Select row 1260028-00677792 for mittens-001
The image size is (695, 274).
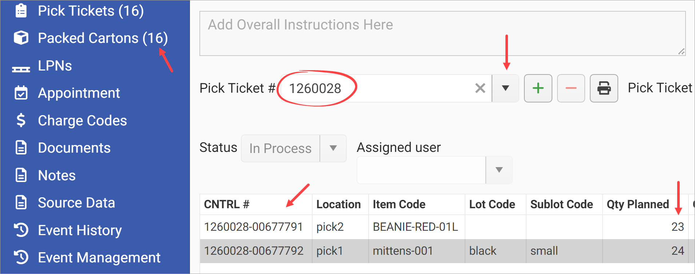255,251
